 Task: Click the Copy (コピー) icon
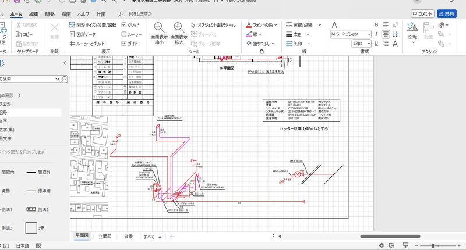19,34
